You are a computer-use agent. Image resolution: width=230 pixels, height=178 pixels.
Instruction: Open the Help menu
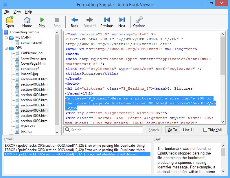coord(28,12)
